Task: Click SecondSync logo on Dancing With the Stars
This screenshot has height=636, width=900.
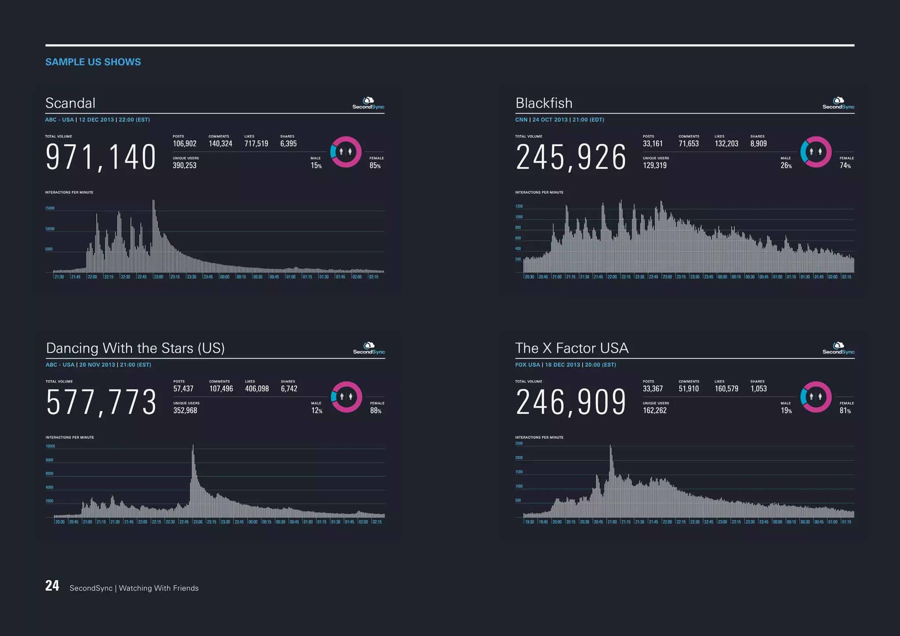Action: point(369,349)
